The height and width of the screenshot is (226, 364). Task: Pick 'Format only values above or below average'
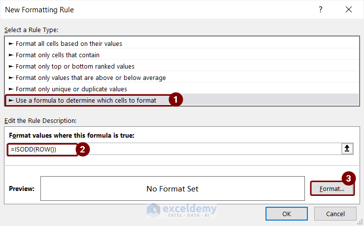(91, 77)
